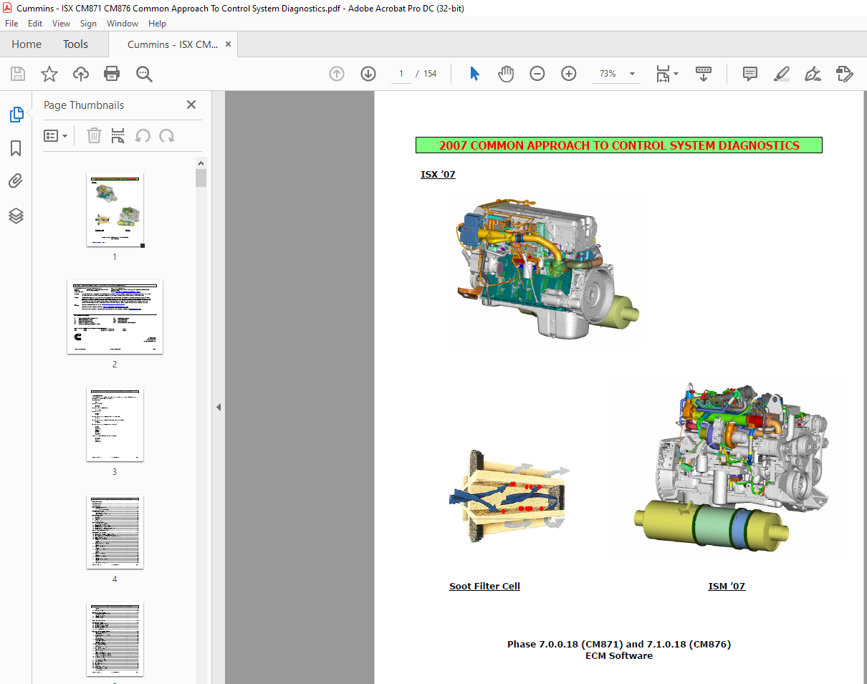This screenshot has width=867, height=684.
Task: Go to next page arrow
Action: click(x=368, y=74)
